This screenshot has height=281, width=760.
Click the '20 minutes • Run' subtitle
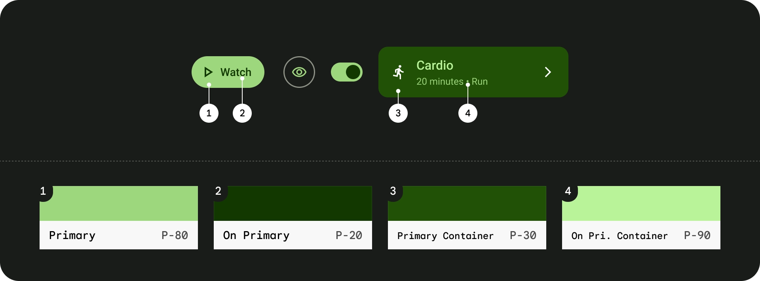tap(452, 82)
